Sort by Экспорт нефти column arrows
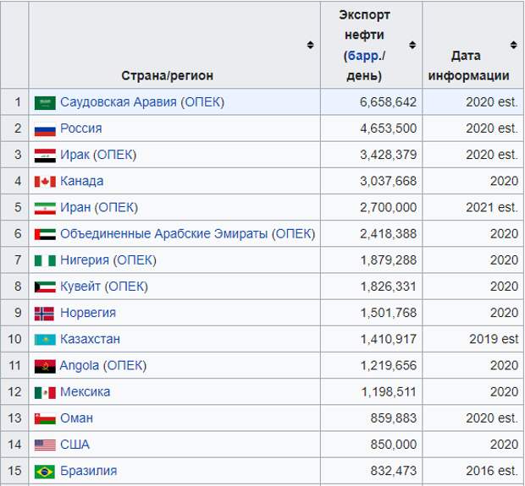 [412, 45]
